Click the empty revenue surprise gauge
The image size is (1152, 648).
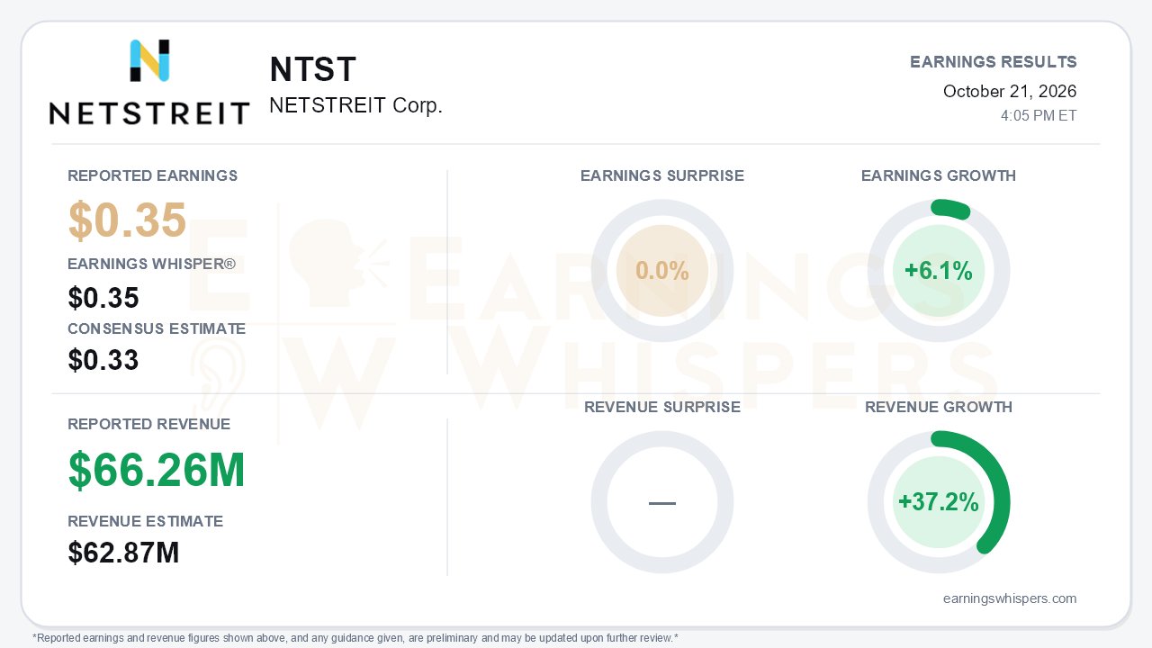pyautogui.click(x=662, y=502)
